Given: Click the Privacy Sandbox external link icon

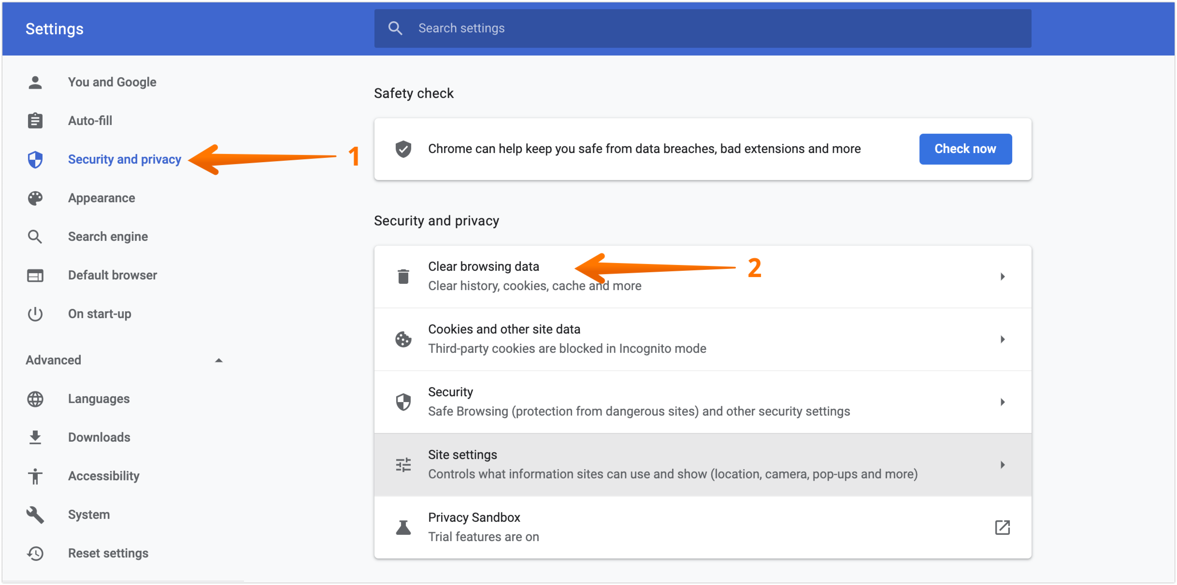Looking at the screenshot, I should (x=1003, y=527).
